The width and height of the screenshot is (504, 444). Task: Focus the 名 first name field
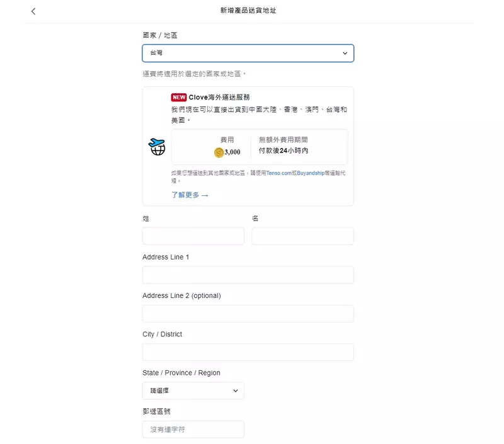302,236
